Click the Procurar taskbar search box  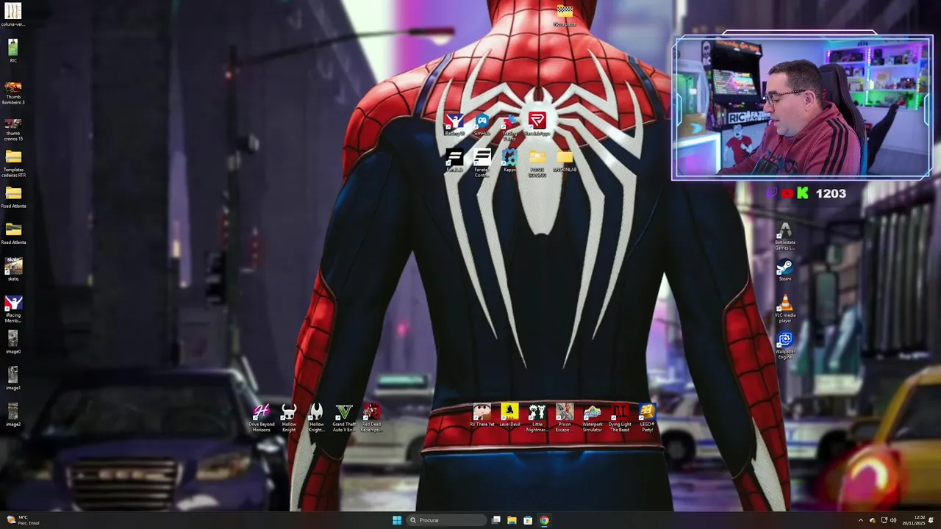coord(446,520)
